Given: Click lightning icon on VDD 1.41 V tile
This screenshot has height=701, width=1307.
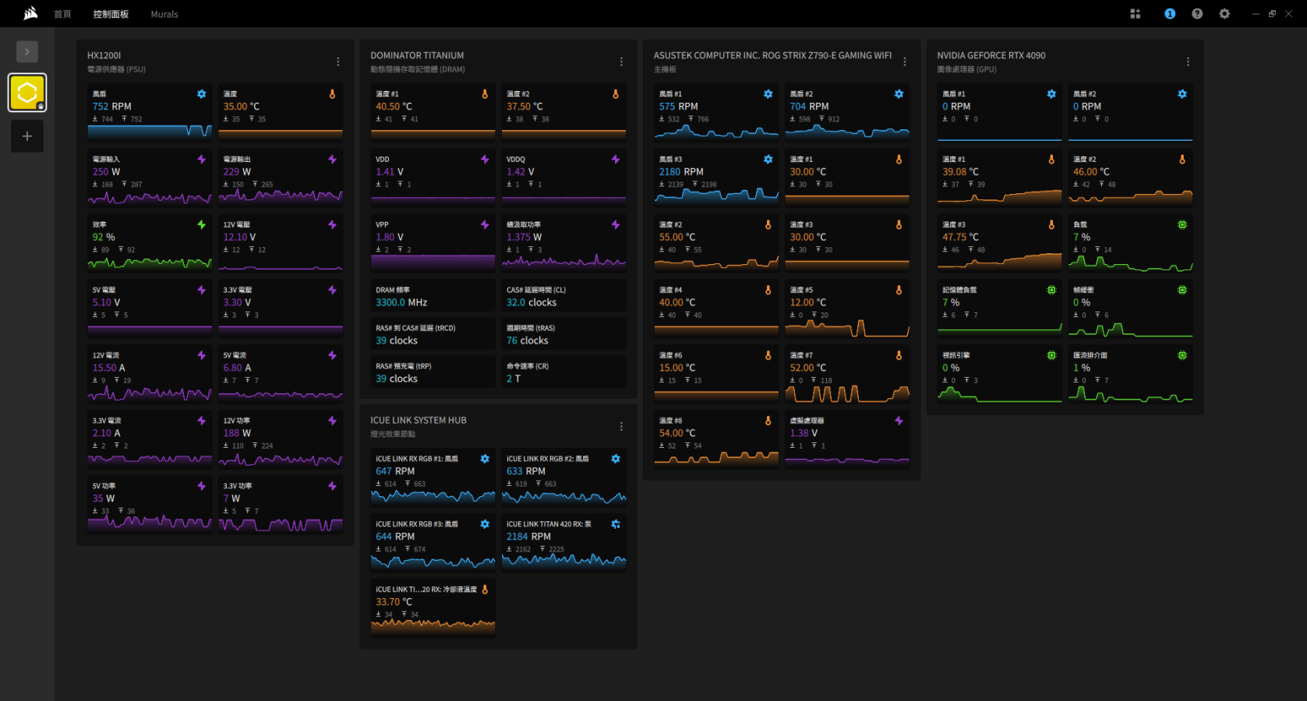Looking at the screenshot, I should 485,160.
